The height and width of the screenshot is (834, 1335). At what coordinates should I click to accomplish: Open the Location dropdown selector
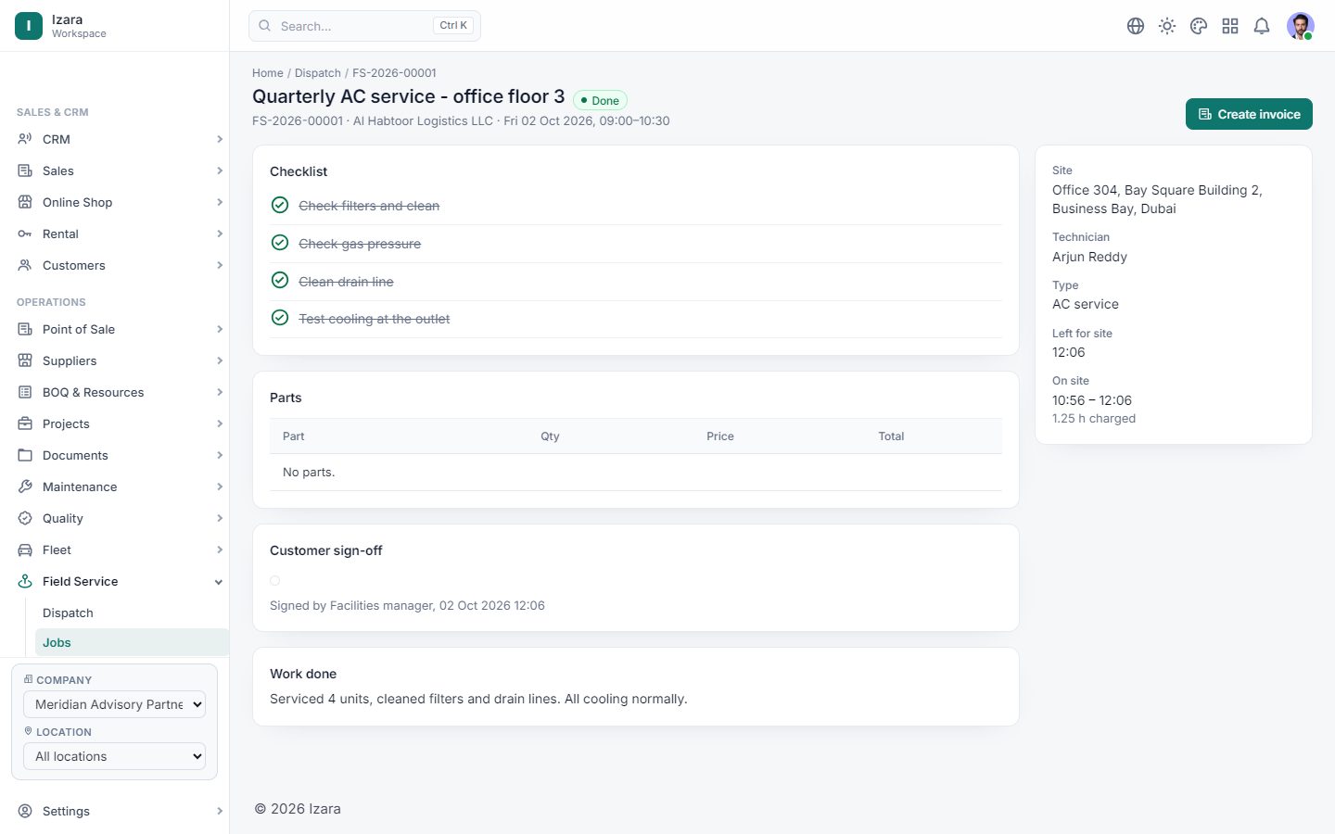point(114,756)
